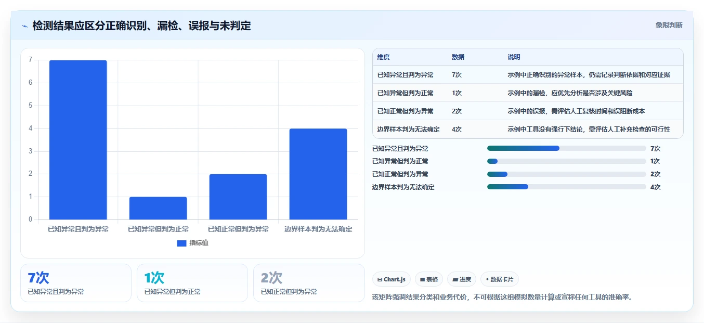The image size is (704, 323).
Task: Click the footnote starting 该矩阵强调结果分类
Action: click(502, 298)
